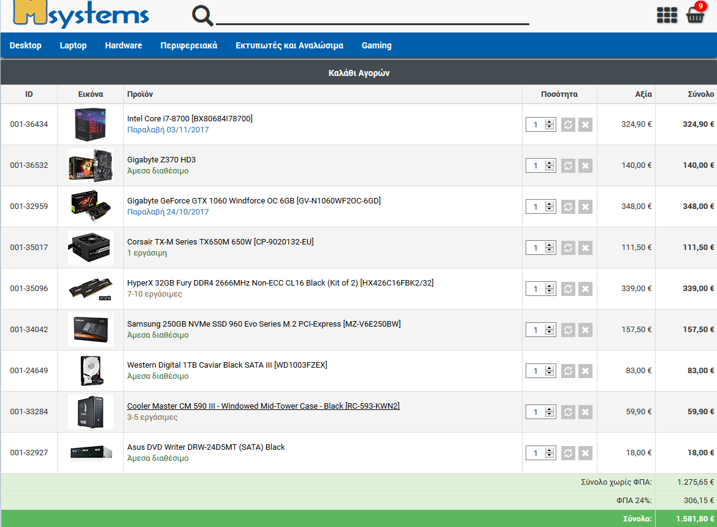
Task: Remove Samsung 250GB NVMe SSD from cart
Action: (585, 330)
